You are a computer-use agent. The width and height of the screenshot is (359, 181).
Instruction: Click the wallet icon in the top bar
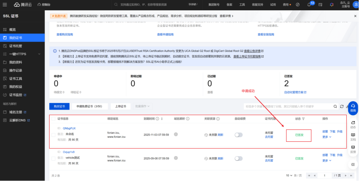[x=320, y=5]
